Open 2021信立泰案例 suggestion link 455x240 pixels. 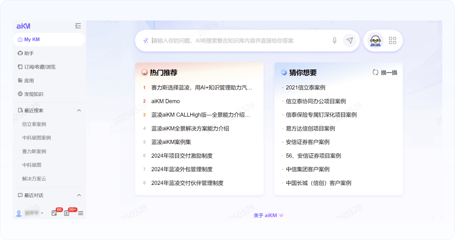pyautogui.click(x=305, y=88)
